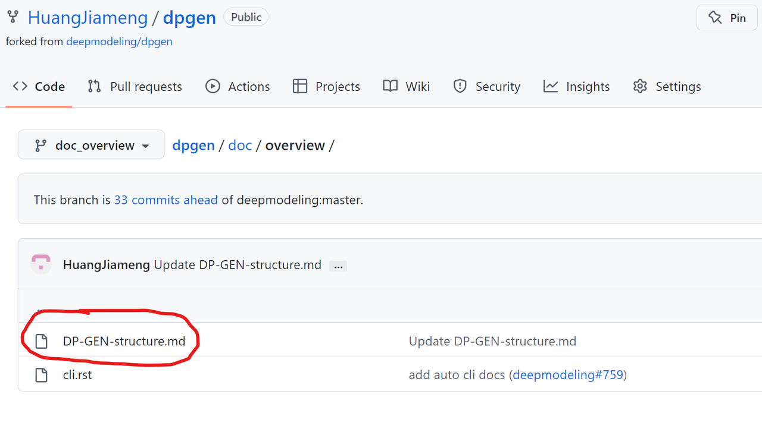Image resolution: width=762 pixels, height=429 pixels.
Task: Open the deepmodeling#759 pull request link
Action: [x=568, y=375]
